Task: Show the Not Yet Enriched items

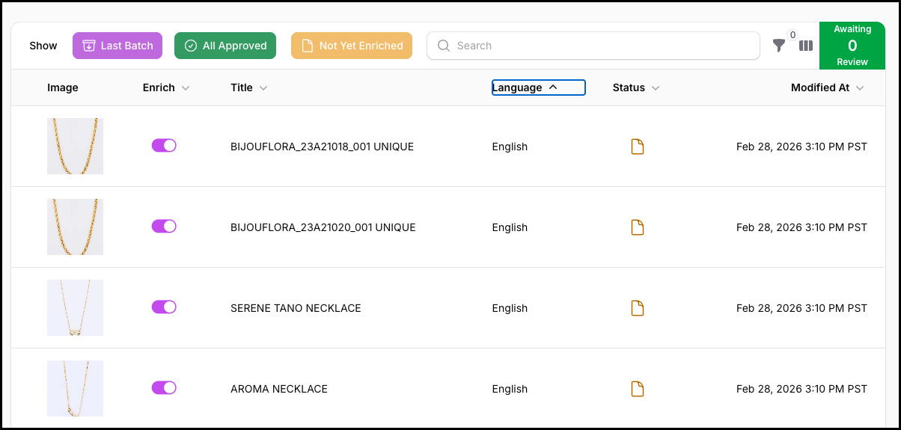Action: coord(352,46)
